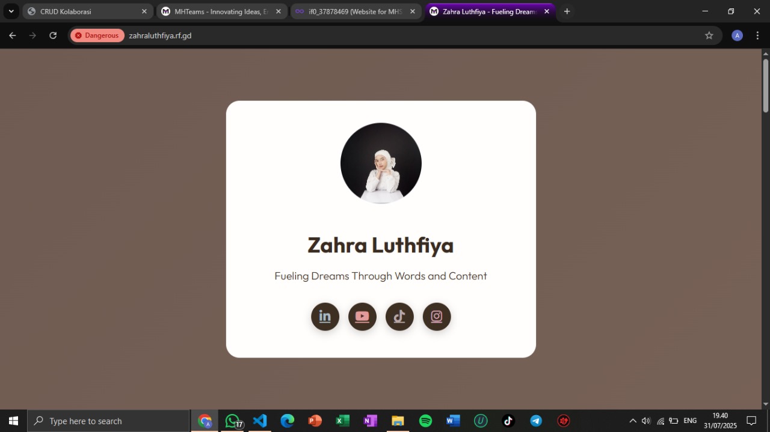The width and height of the screenshot is (770, 432).
Task: Open the Instagram profile icon
Action: click(437, 316)
